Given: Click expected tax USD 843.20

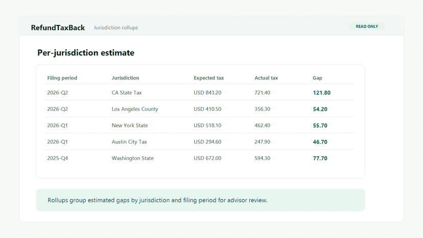Looking at the screenshot, I should click(207, 92).
